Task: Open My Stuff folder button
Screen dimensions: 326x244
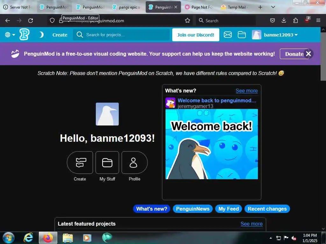Action: point(107,162)
